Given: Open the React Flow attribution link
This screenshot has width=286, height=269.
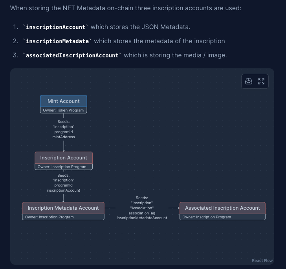Looking at the screenshot, I should coord(262,260).
